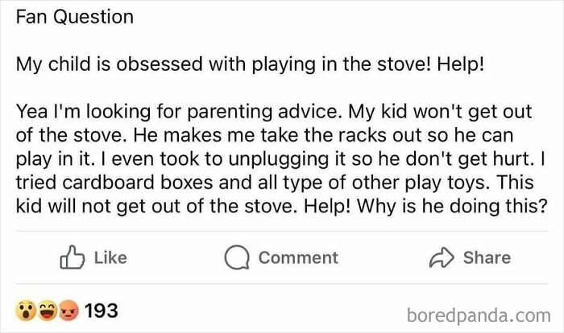Click the speech bubble Comment icon

coord(237,257)
